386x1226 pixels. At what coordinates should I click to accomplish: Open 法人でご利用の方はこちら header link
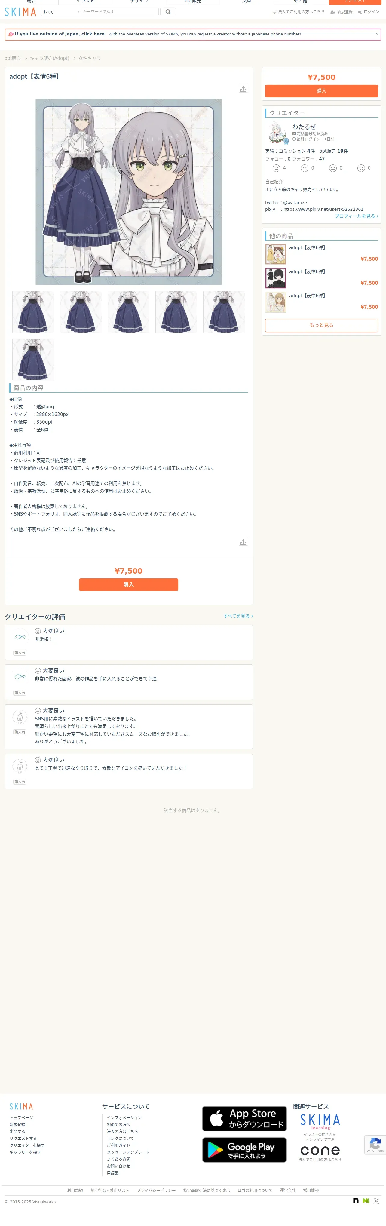click(x=299, y=12)
